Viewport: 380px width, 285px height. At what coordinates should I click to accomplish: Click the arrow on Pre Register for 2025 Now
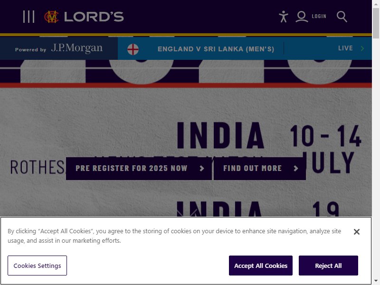(201, 169)
